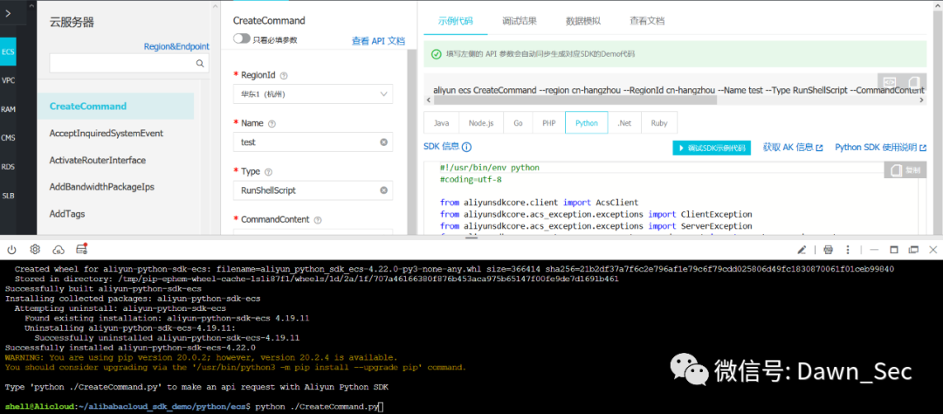Click the CommandContent help icon
This screenshot has width=943, height=414.
pyautogui.click(x=318, y=220)
